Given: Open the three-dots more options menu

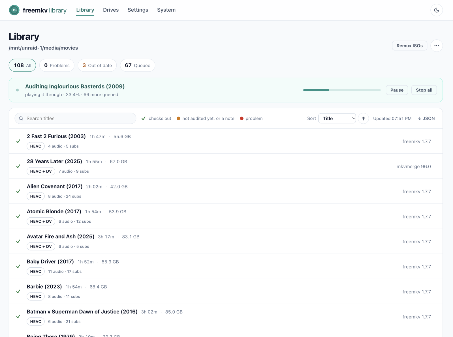Looking at the screenshot, I should tap(437, 46).
